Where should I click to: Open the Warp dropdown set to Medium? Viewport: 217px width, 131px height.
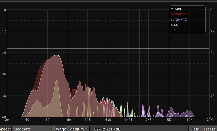[x=78, y=129]
